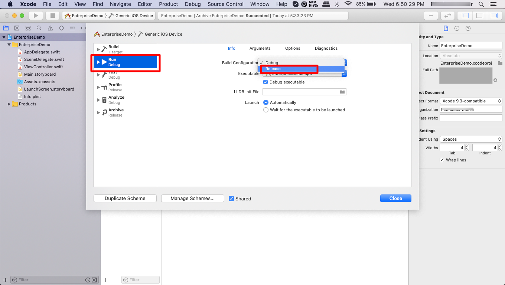Click the Spotlight search icon in menu bar
The image size is (505, 285).
481,4
